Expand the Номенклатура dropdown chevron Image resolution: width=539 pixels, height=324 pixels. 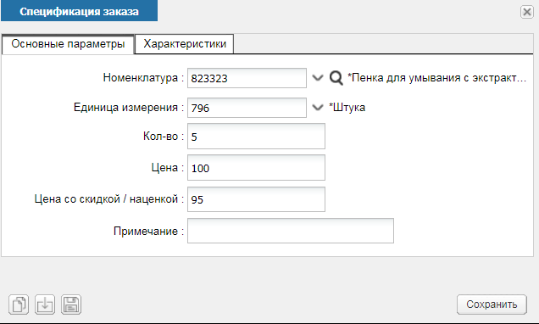point(318,78)
